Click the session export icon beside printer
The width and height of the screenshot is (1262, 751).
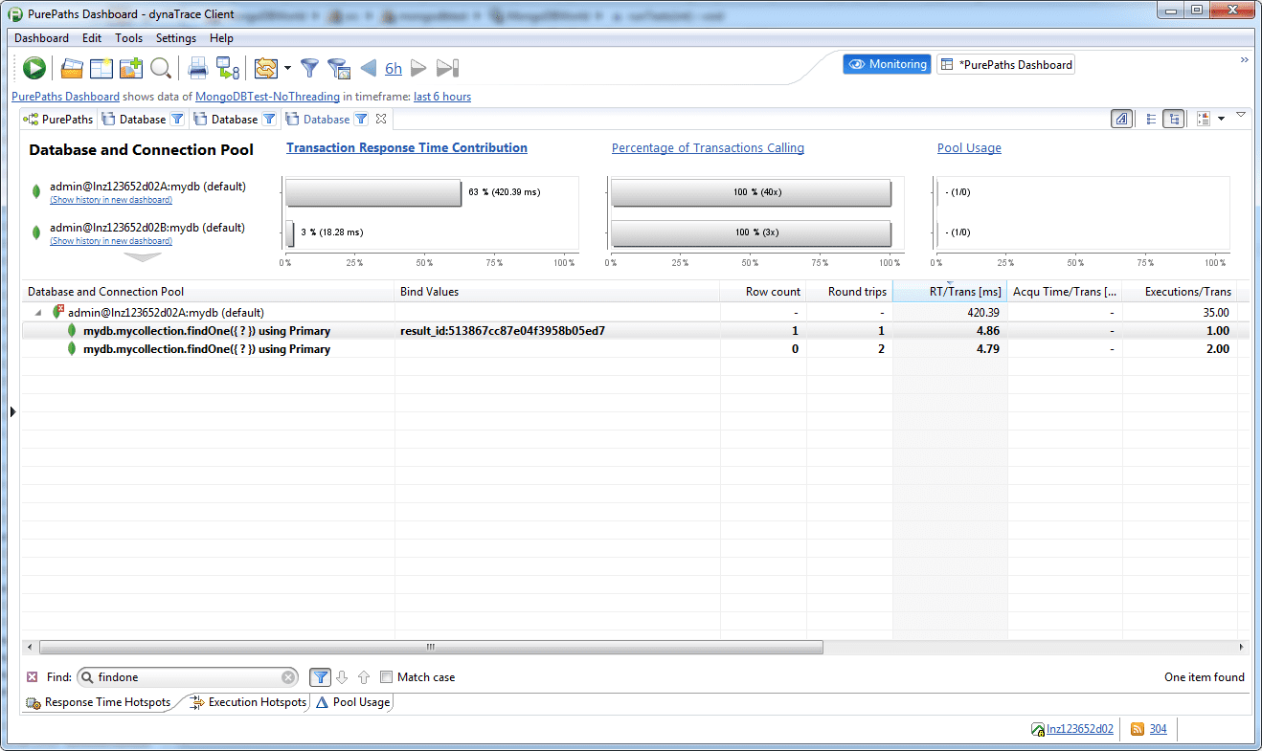pos(228,68)
